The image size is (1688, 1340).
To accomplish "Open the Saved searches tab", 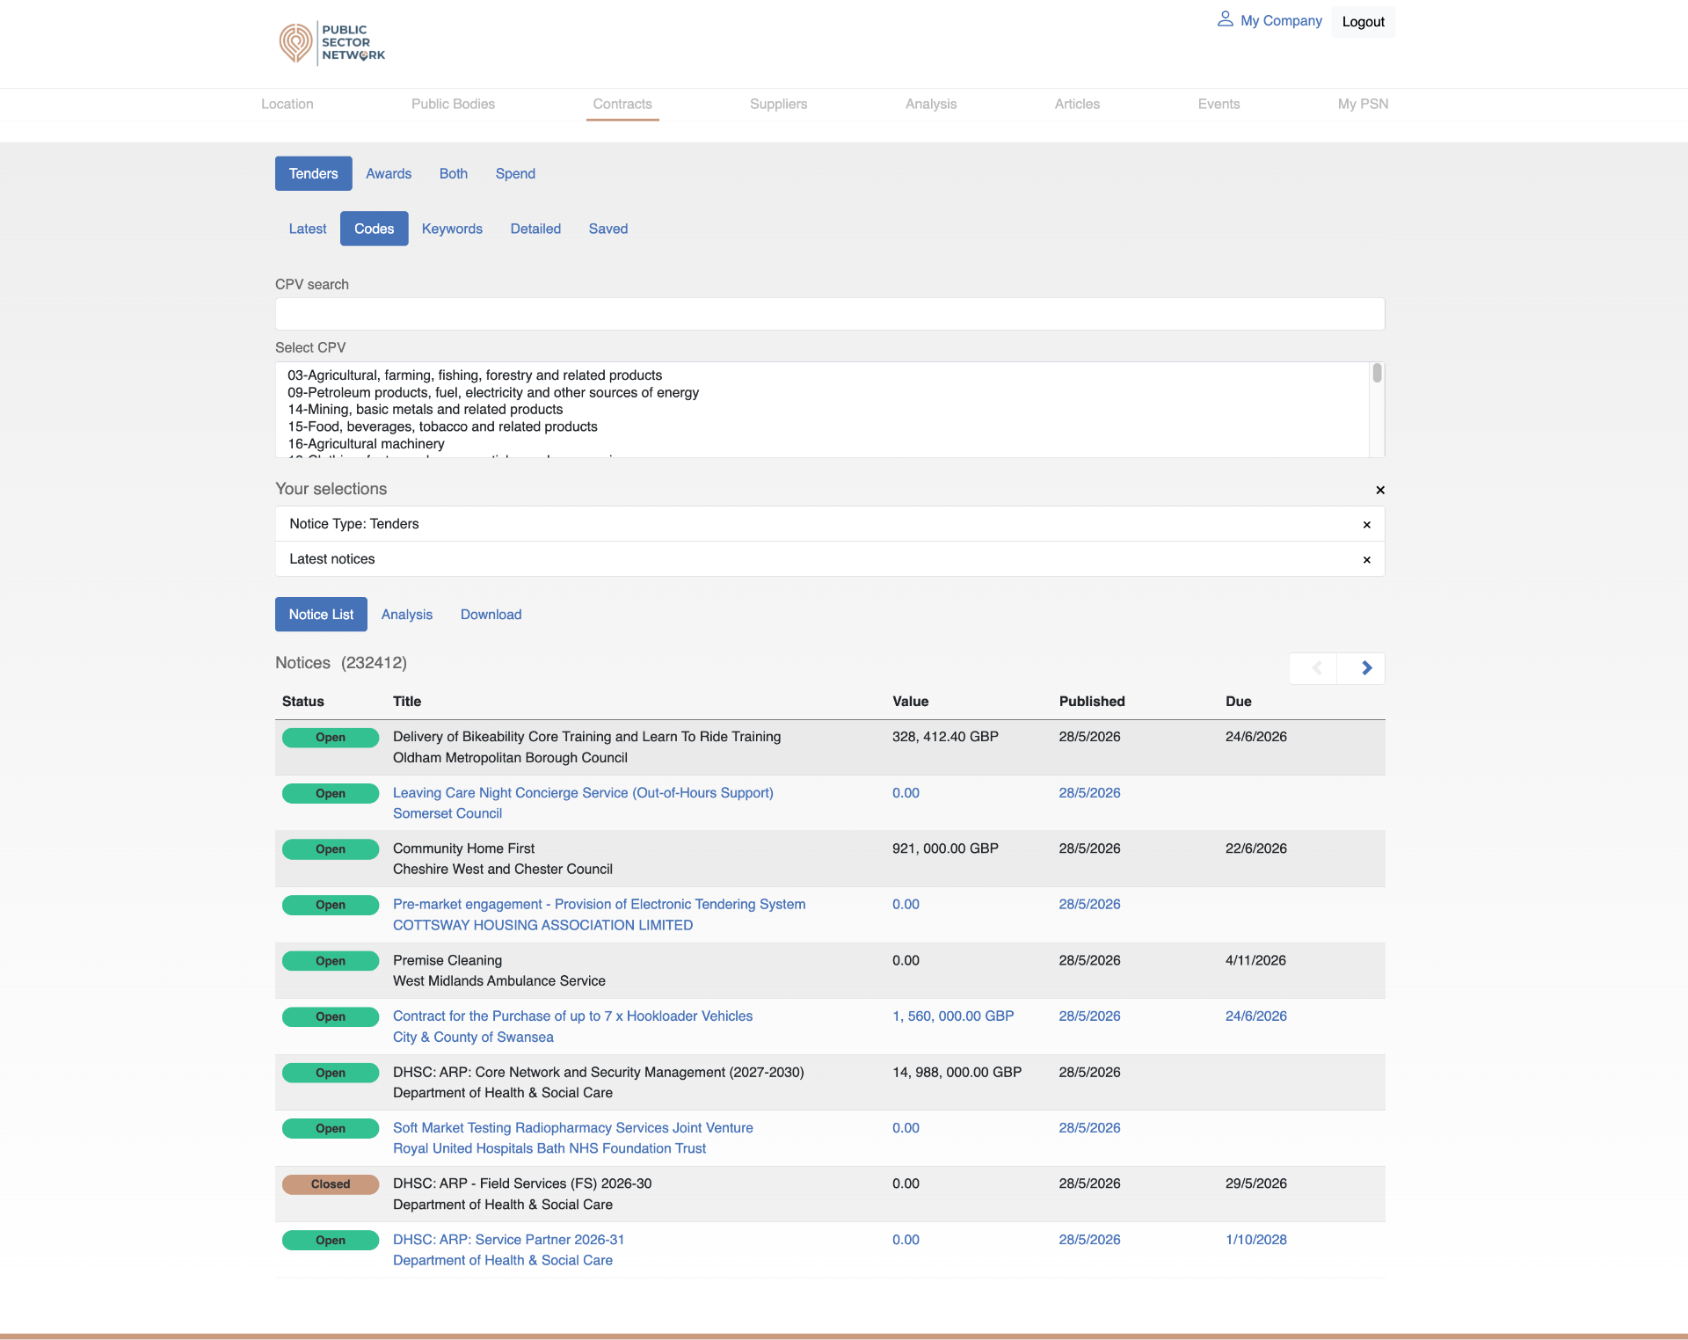I will click(x=608, y=229).
